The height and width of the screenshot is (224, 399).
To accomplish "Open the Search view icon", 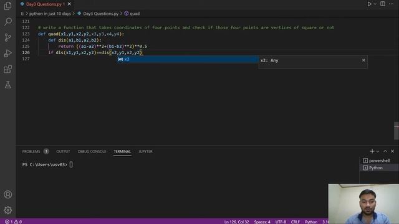I will (x=8, y=22).
